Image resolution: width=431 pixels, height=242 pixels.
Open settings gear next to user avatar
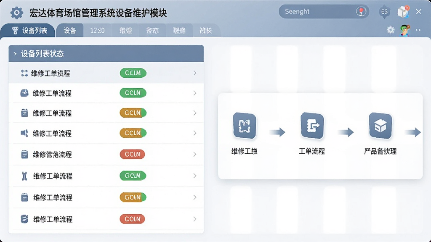[390, 30]
